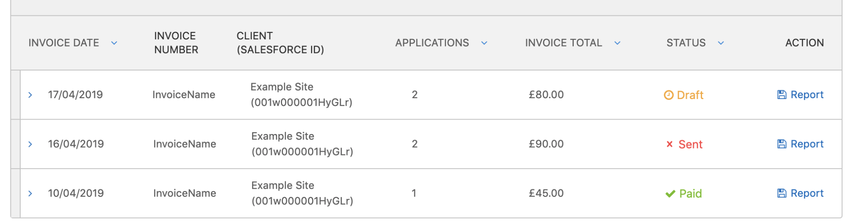Open the Report link for the £90.00 invoice

[807, 144]
